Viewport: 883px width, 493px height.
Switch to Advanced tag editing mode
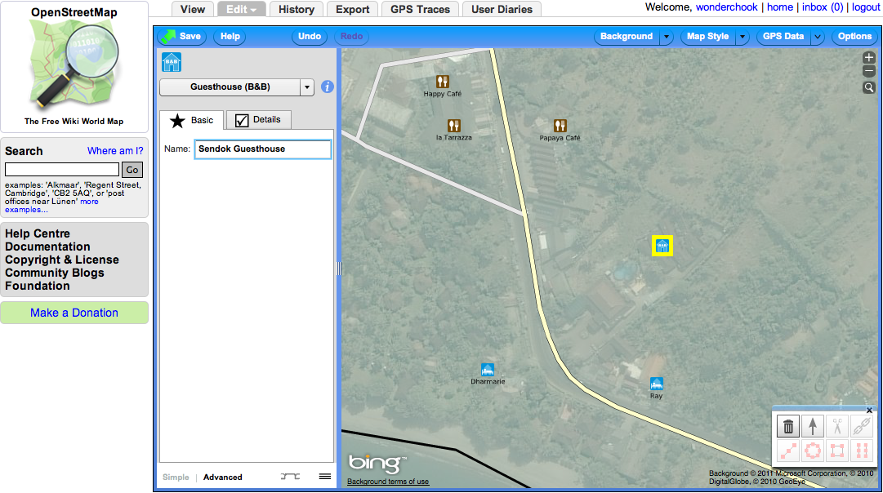[x=223, y=477]
